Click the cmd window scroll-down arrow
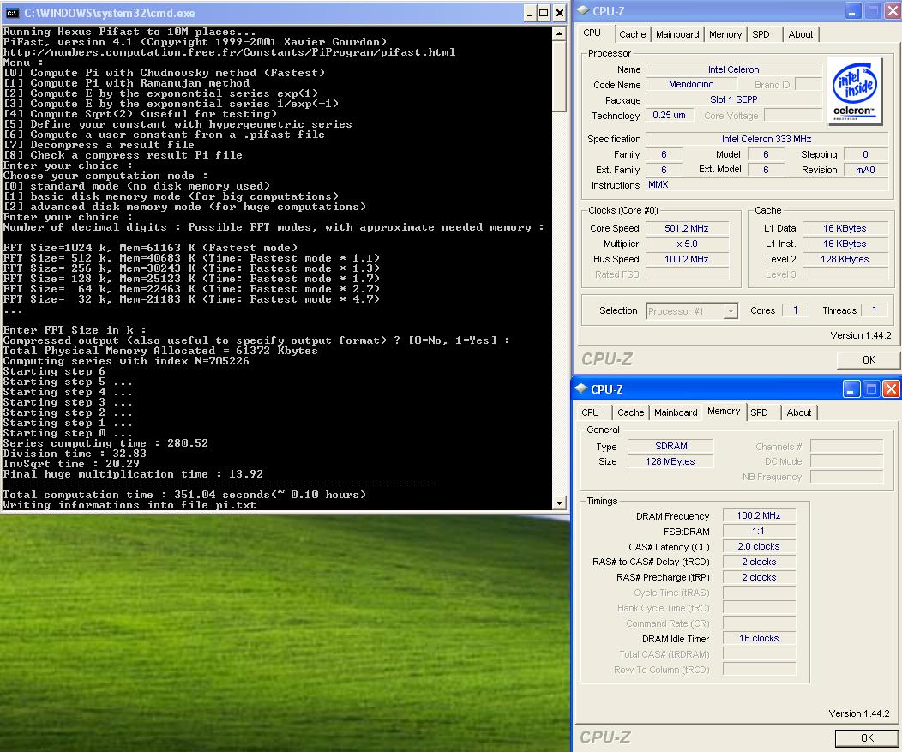This screenshot has height=752, width=902. (559, 502)
